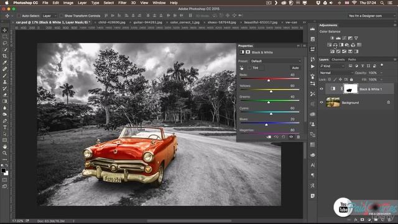The height and width of the screenshot is (224, 398).
Task: Toggle Show Transform Controls checkbox
Action: click(61, 16)
